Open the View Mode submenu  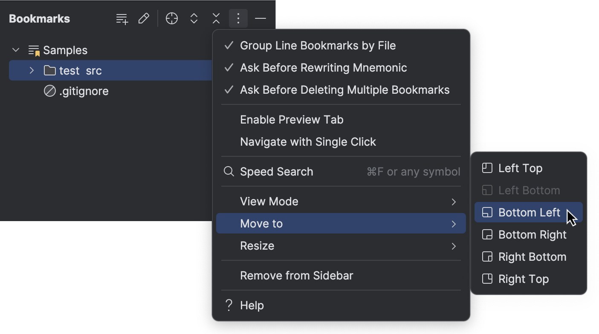pos(269,201)
